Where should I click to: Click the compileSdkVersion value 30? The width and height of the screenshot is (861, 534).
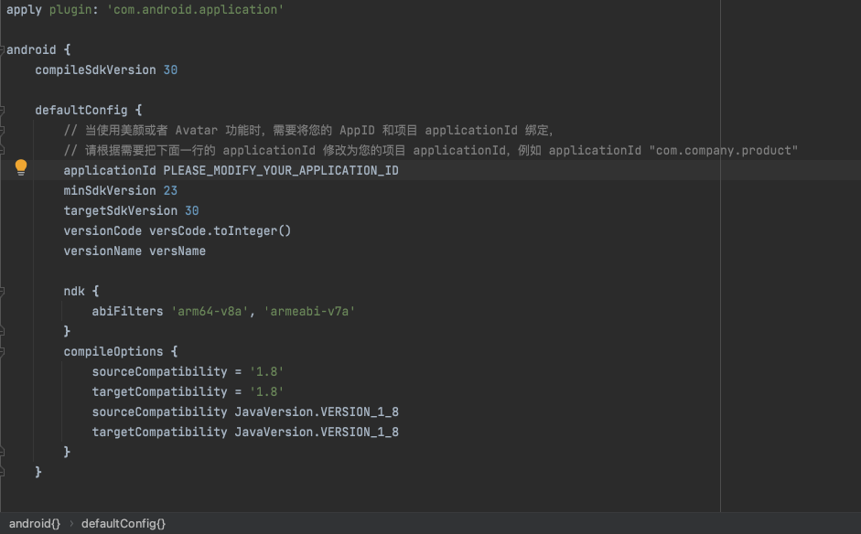pyautogui.click(x=170, y=70)
